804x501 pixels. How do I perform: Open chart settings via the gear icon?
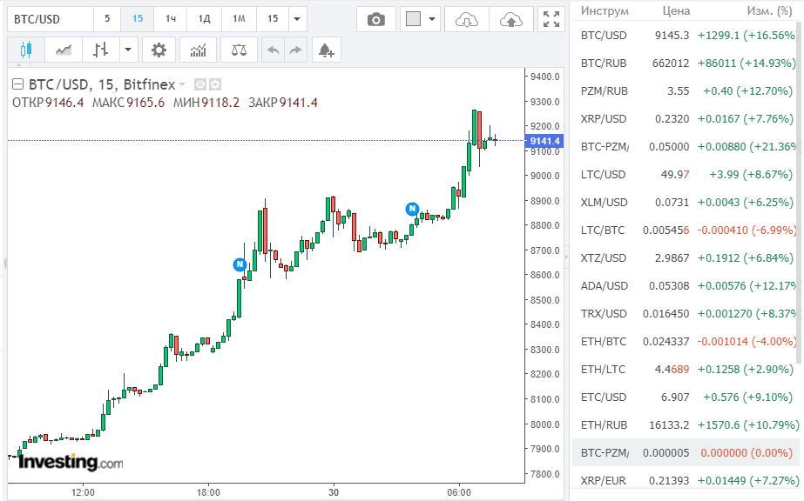(x=159, y=50)
